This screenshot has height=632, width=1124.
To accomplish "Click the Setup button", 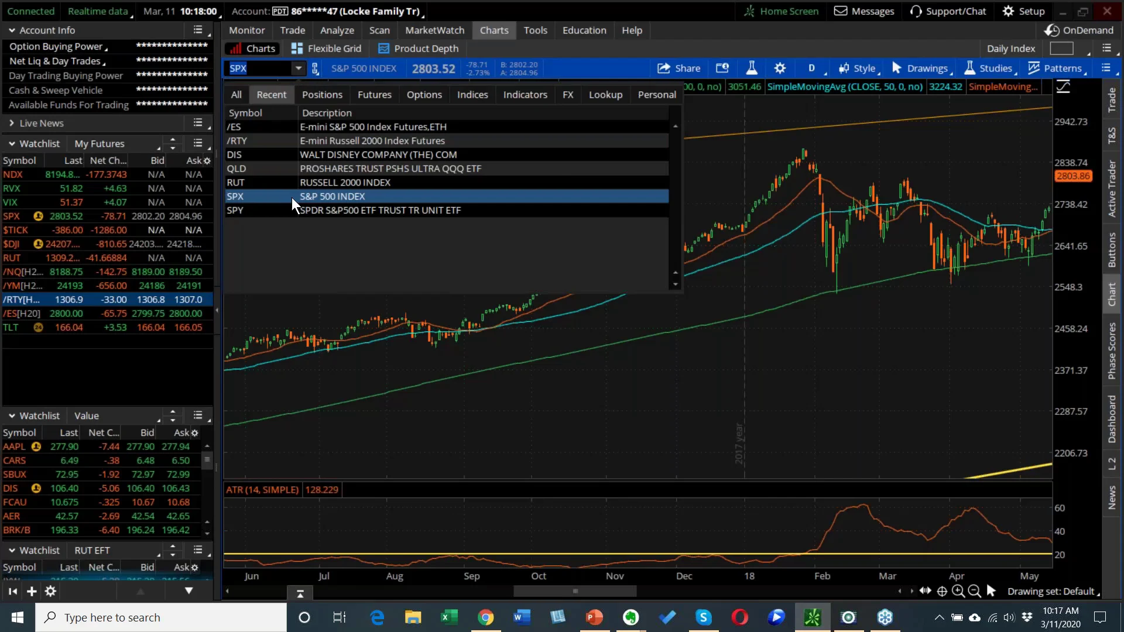I will [x=1023, y=11].
